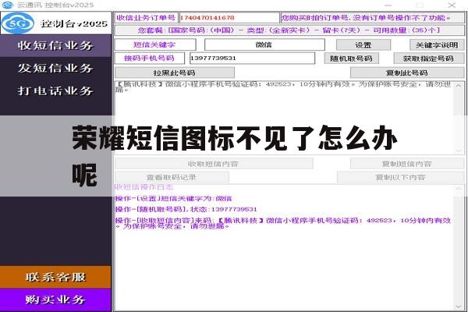
Task: Click the 收取短信内容 button
Action: [214, 164]
